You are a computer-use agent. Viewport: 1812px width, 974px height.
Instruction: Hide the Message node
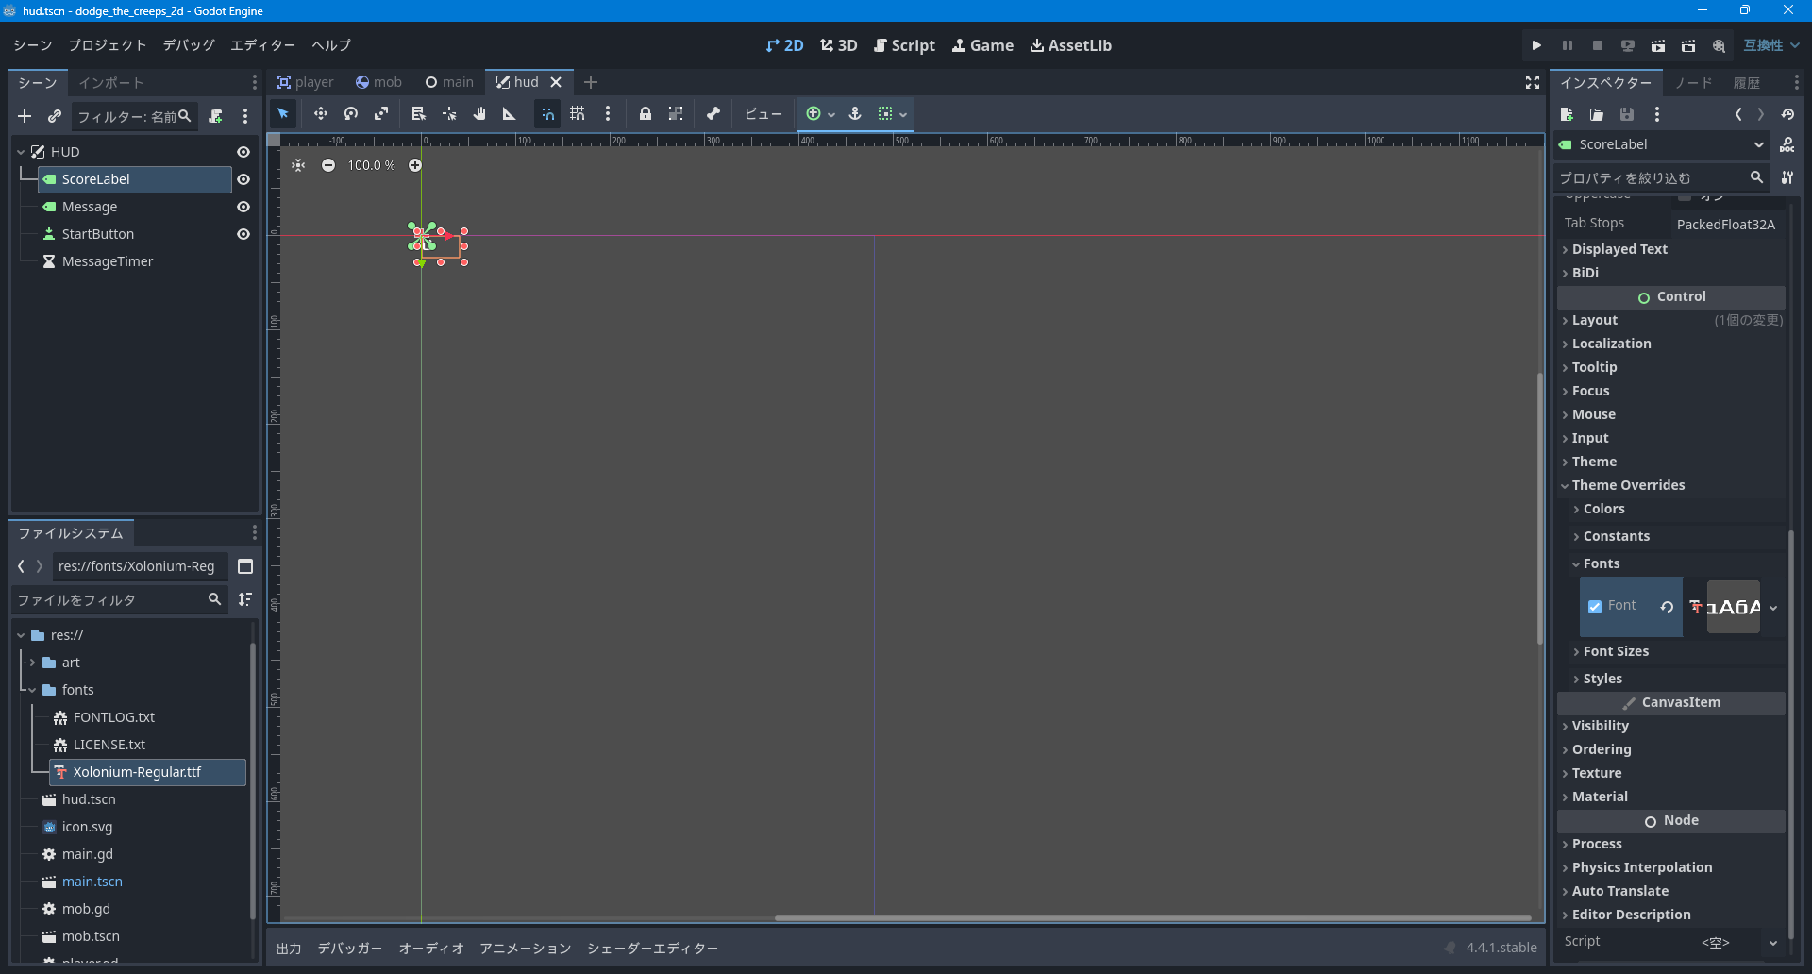(243, 207)
